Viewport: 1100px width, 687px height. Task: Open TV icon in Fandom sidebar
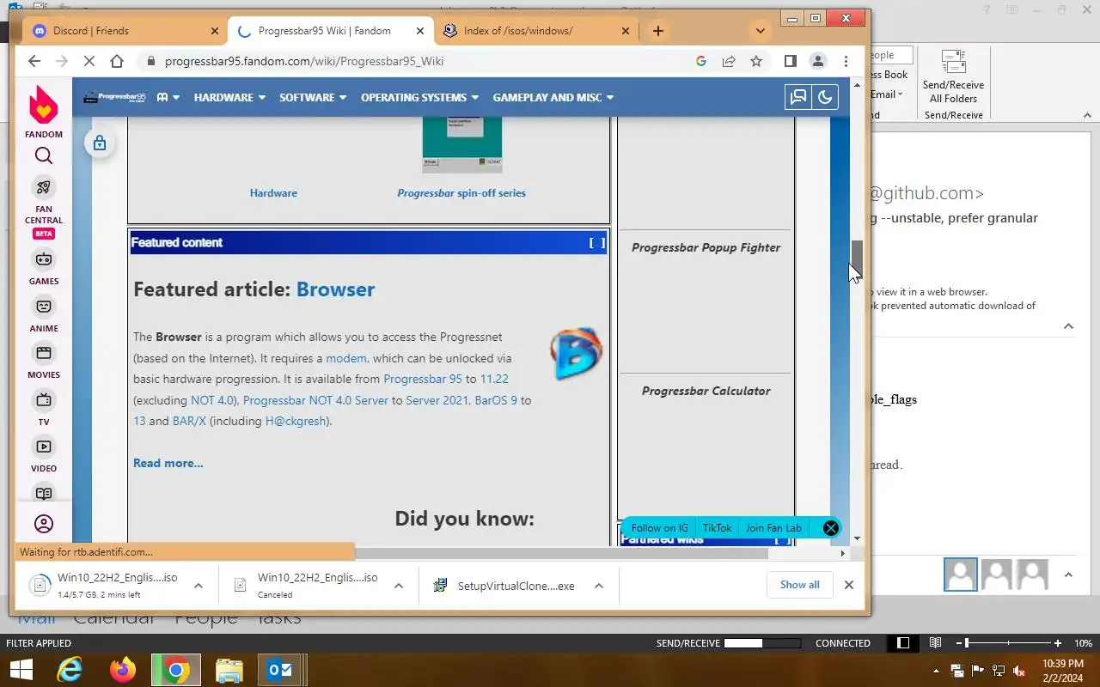coord(44,399)
